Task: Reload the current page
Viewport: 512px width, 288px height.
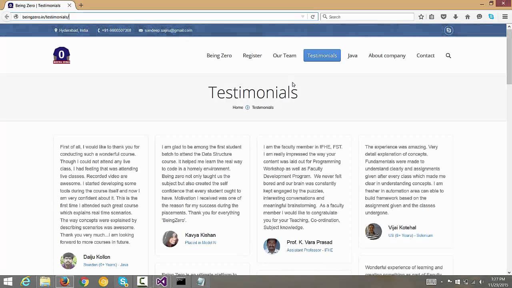Action: pyautogui.click(x=313, y=17)
